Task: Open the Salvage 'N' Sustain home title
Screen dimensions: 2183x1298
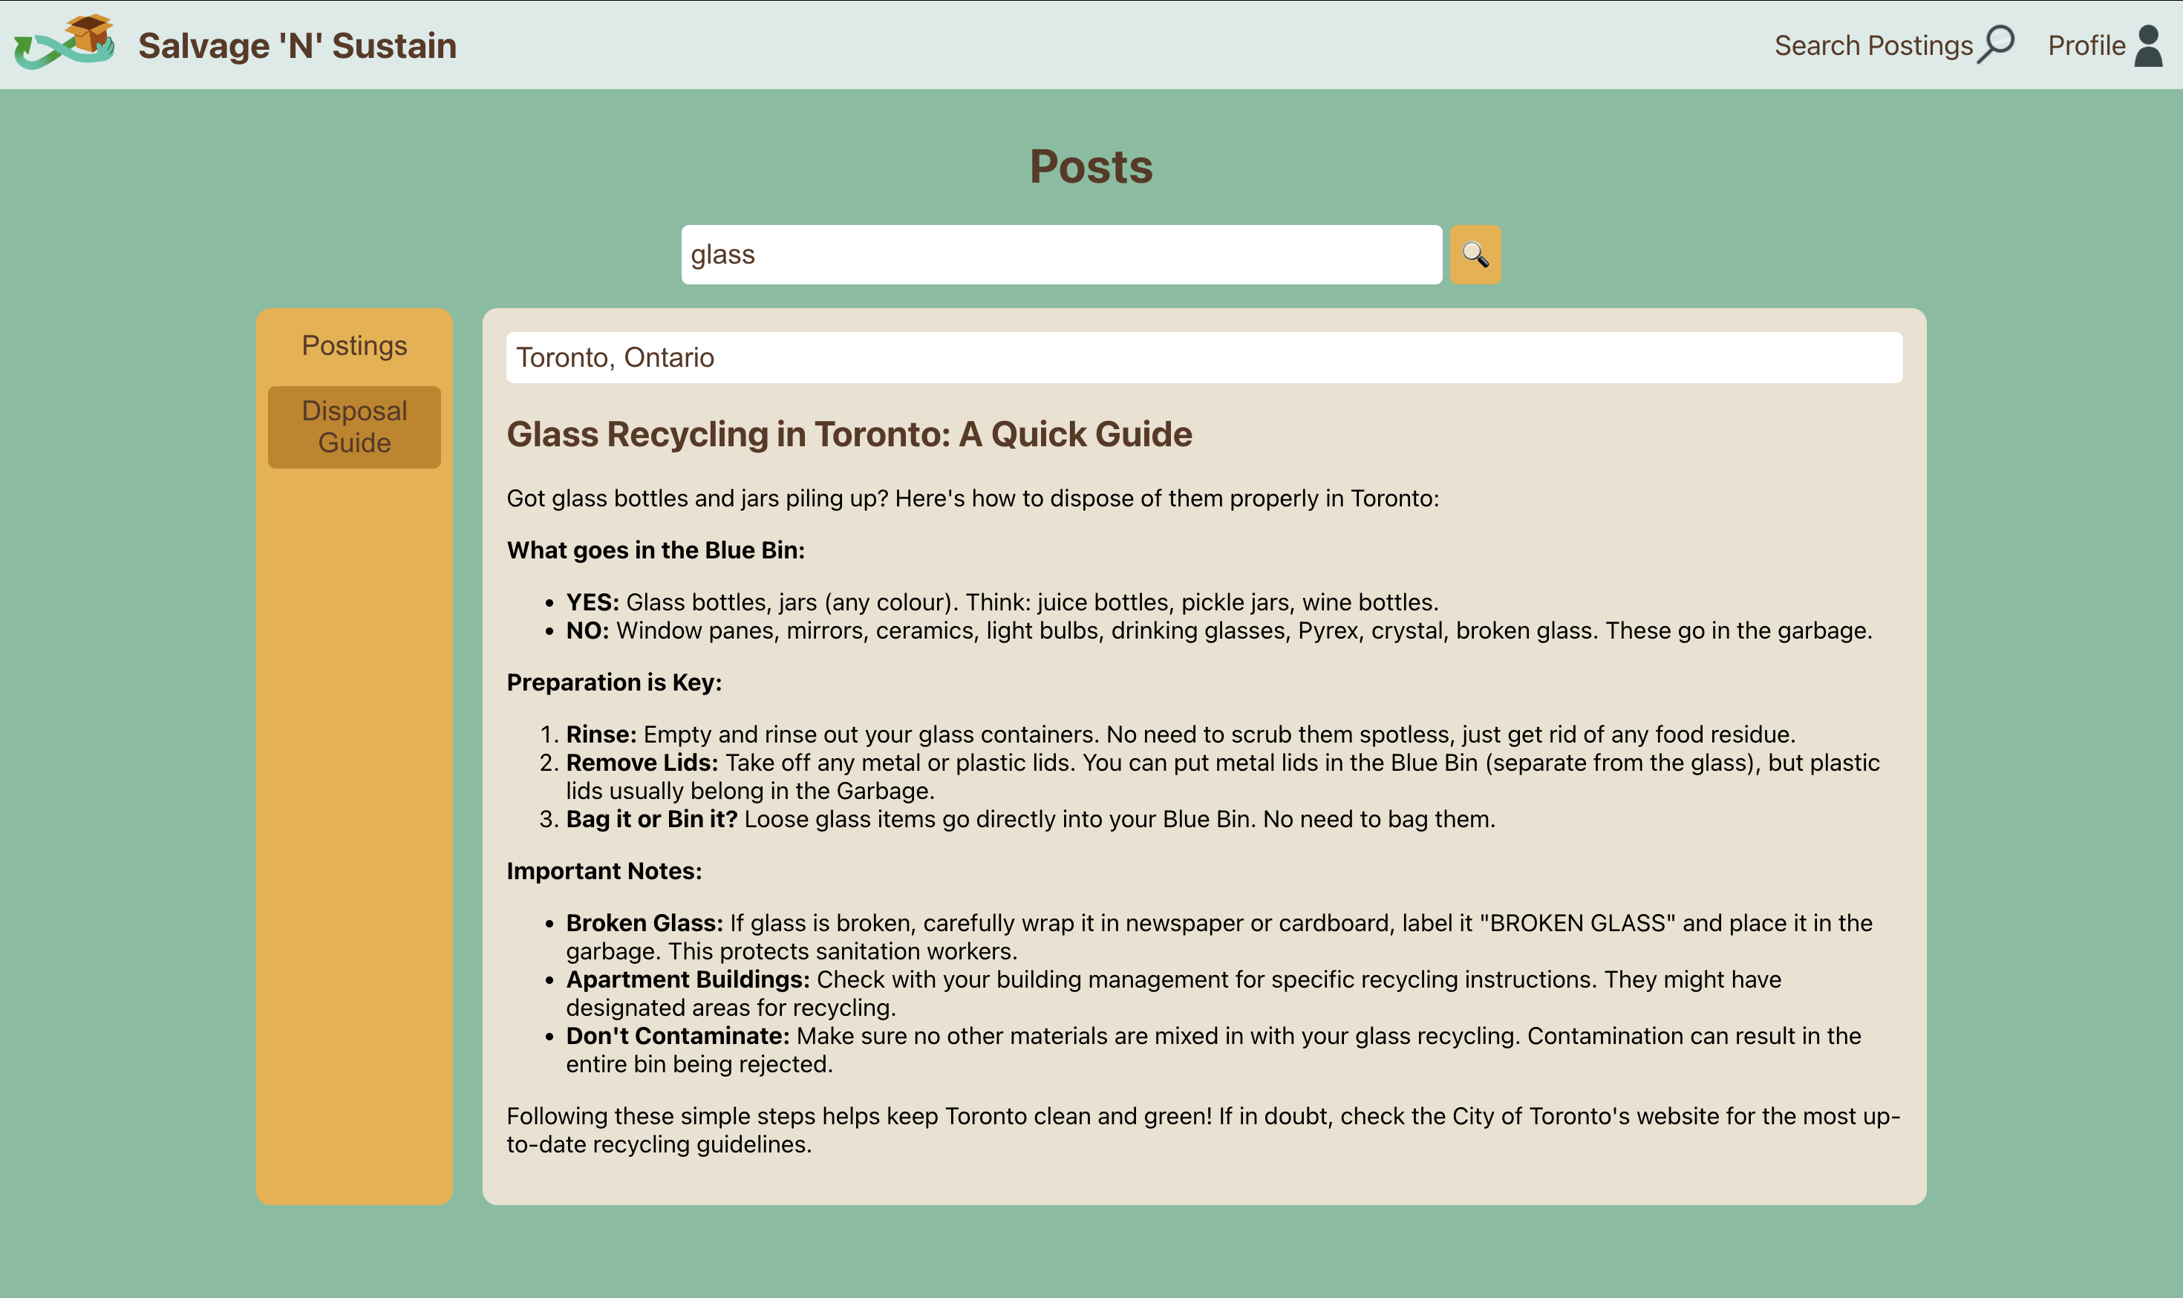Action: [297, 45]
